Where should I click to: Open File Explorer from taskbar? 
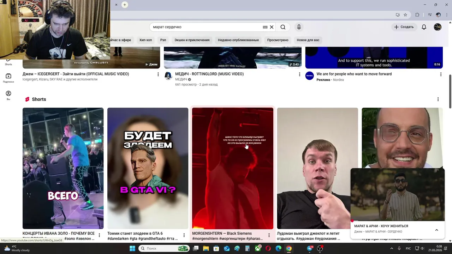pos(206,248)
